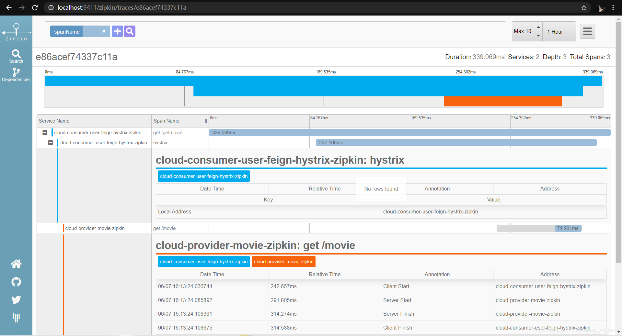Bookmark this page with star icon

584,7
